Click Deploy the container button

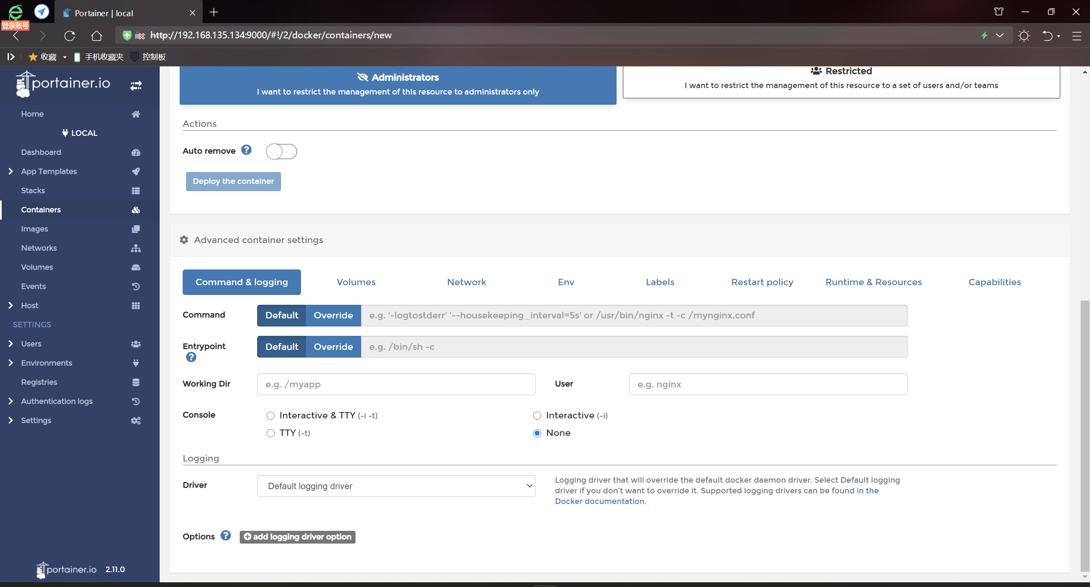pos(233,181)
